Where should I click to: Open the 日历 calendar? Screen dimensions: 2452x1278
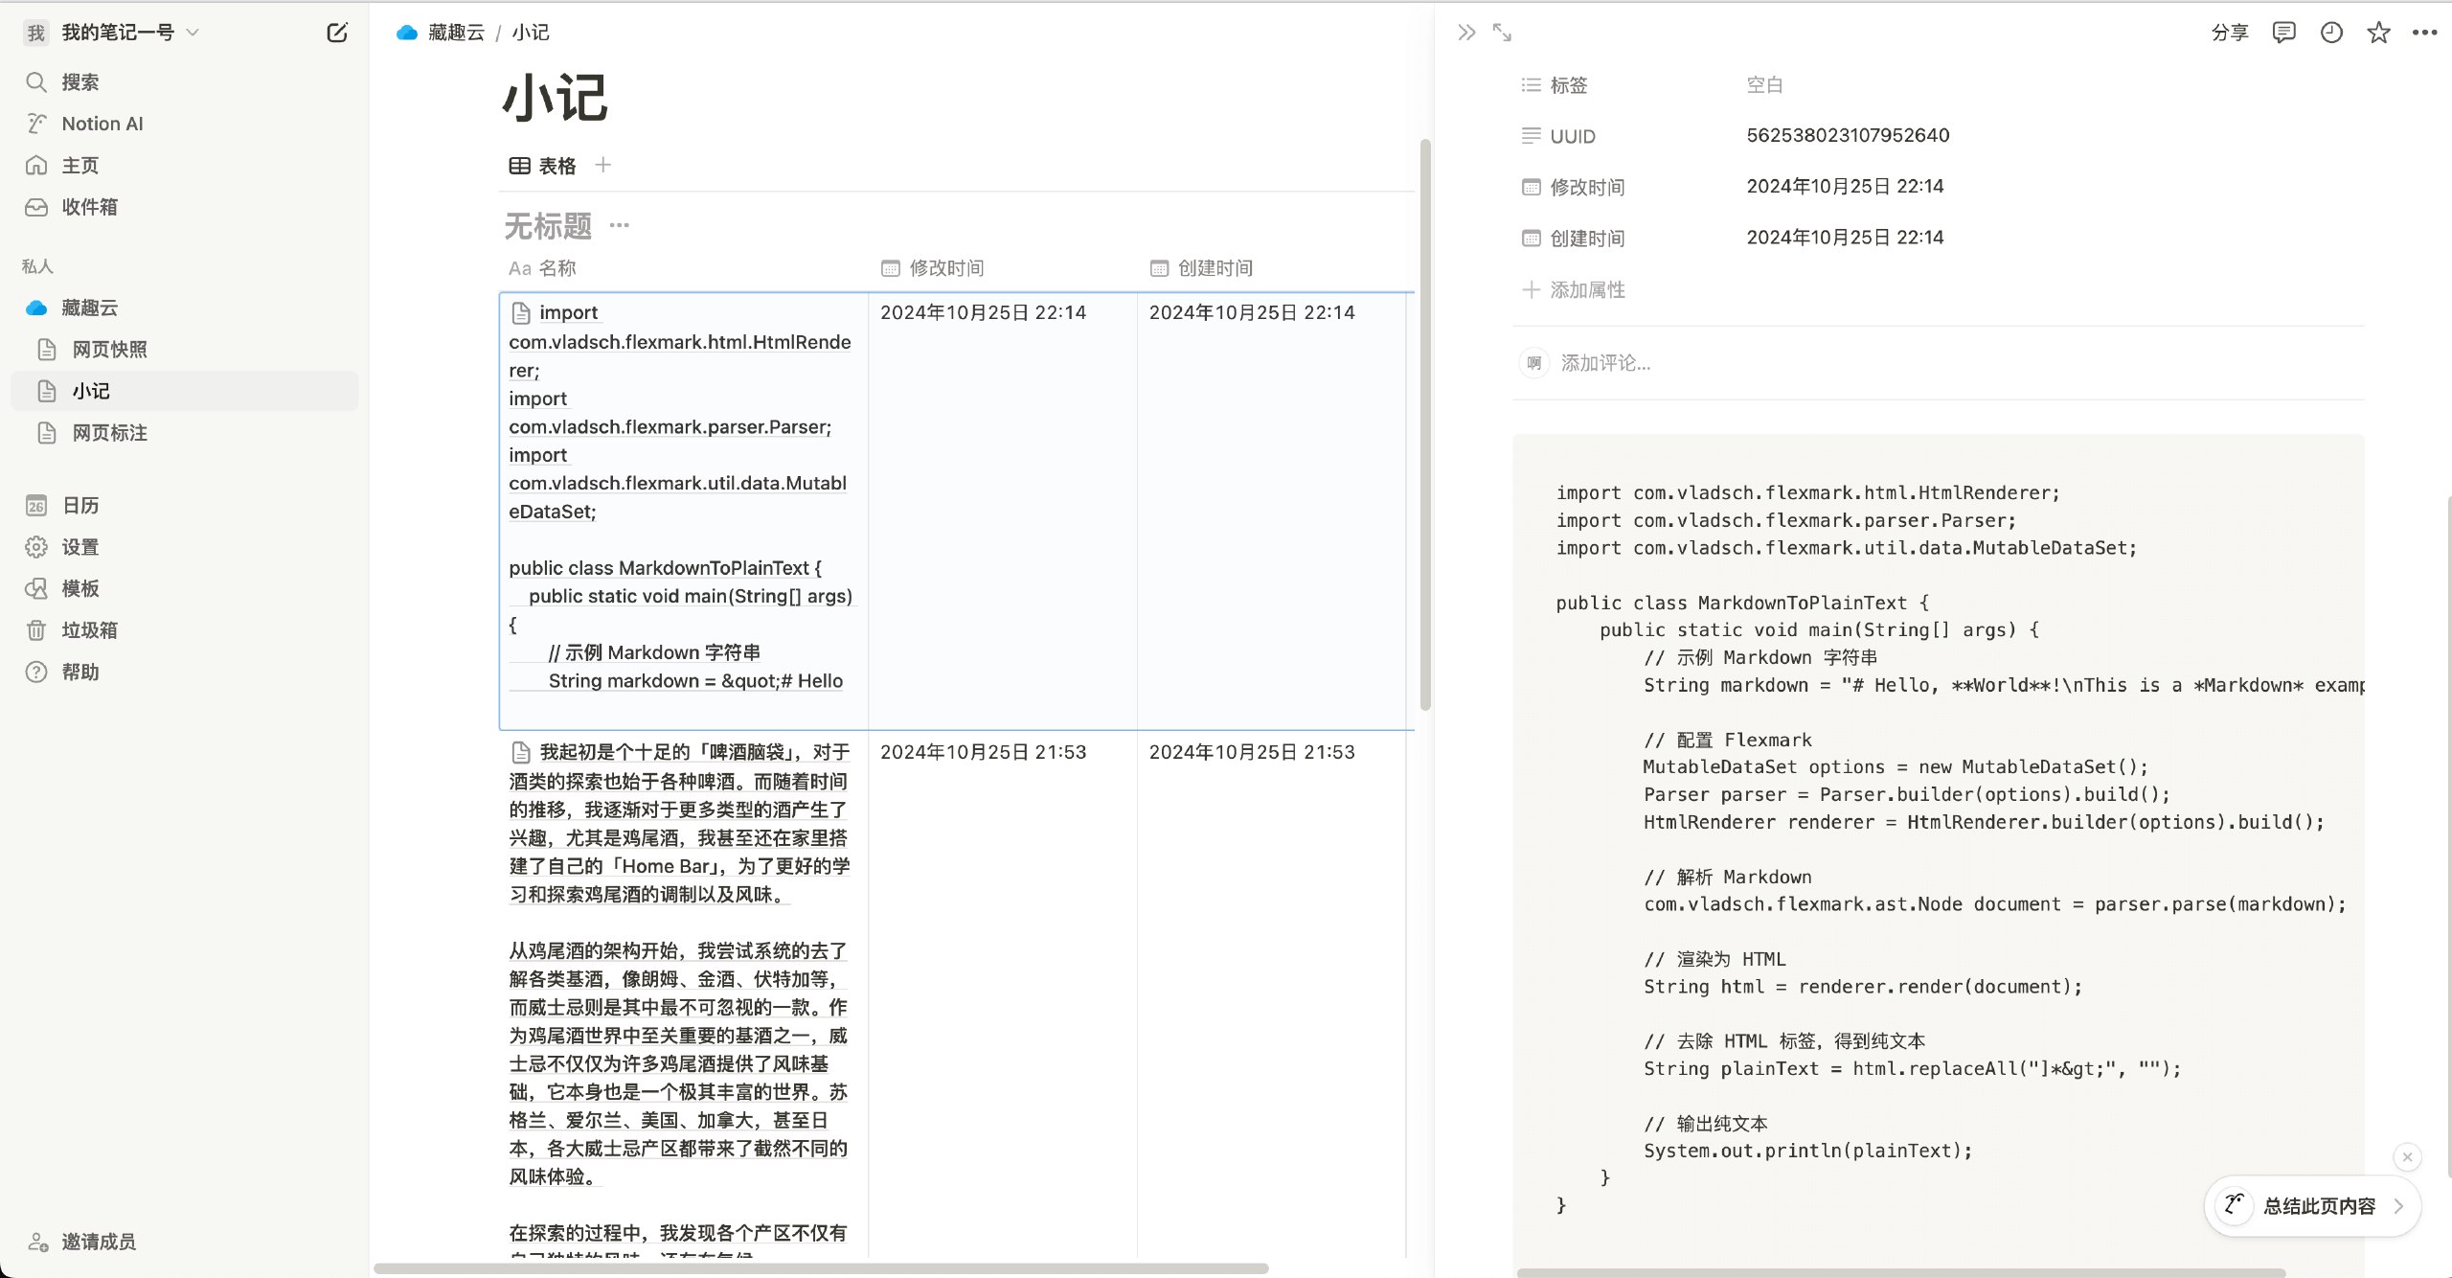click(184, 505)
